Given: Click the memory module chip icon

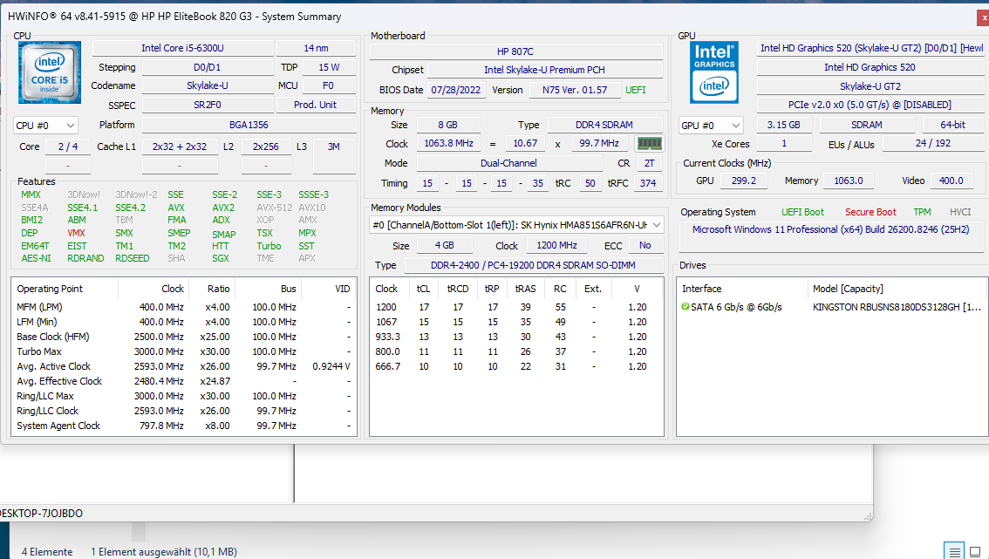Looking at the screenshot, I should click(649, 143).
